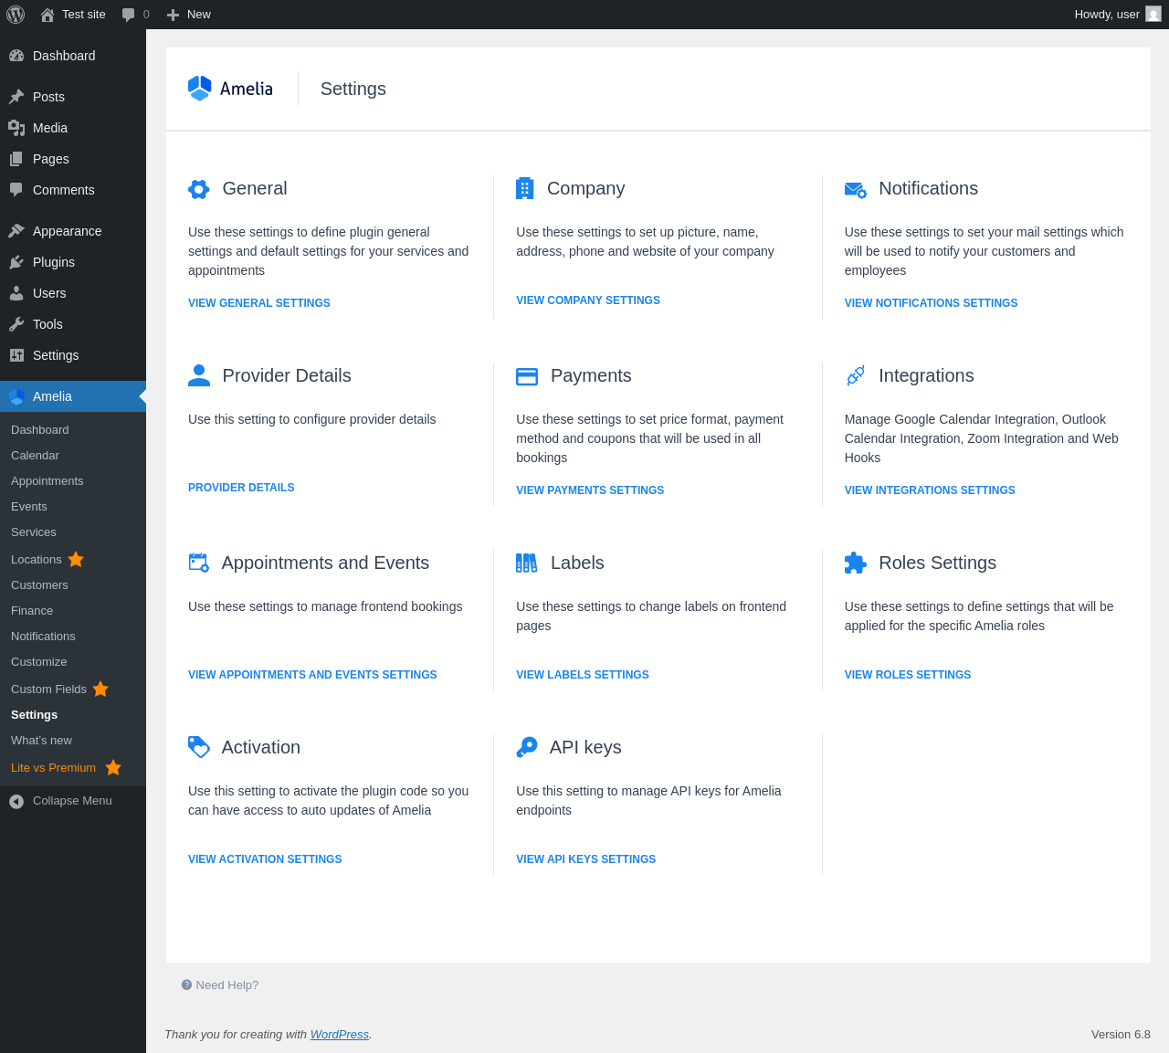Click the Locations premium star icon
This screenshot has width=1169, height=1053.
(76, 559)
